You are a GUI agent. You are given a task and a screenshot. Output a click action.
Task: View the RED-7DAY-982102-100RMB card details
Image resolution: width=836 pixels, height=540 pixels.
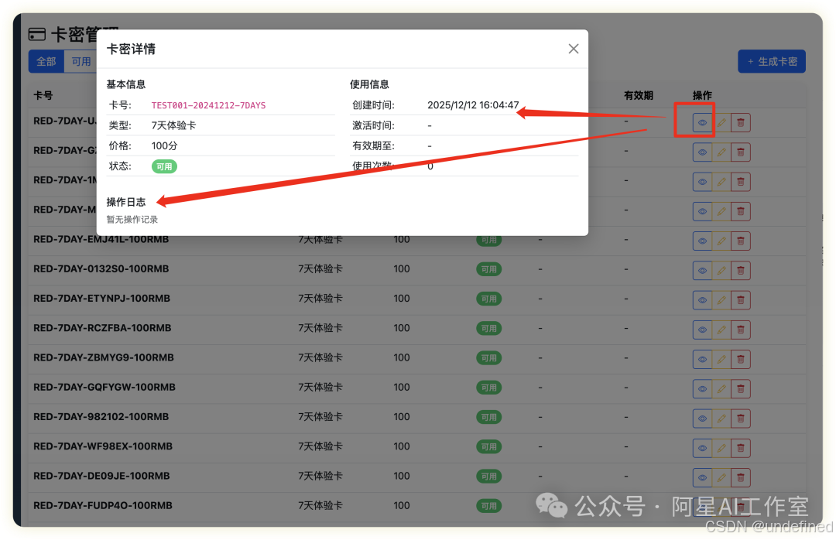[x=702, y=419]
